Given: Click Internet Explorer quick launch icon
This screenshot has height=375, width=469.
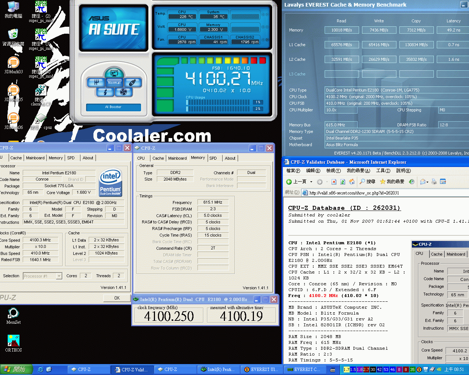Looking at the screenshot, I should (41, 370).
